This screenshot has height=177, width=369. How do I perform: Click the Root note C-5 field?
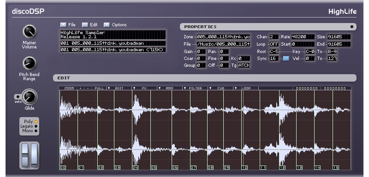pyautogui.click(x=274, y=52)
